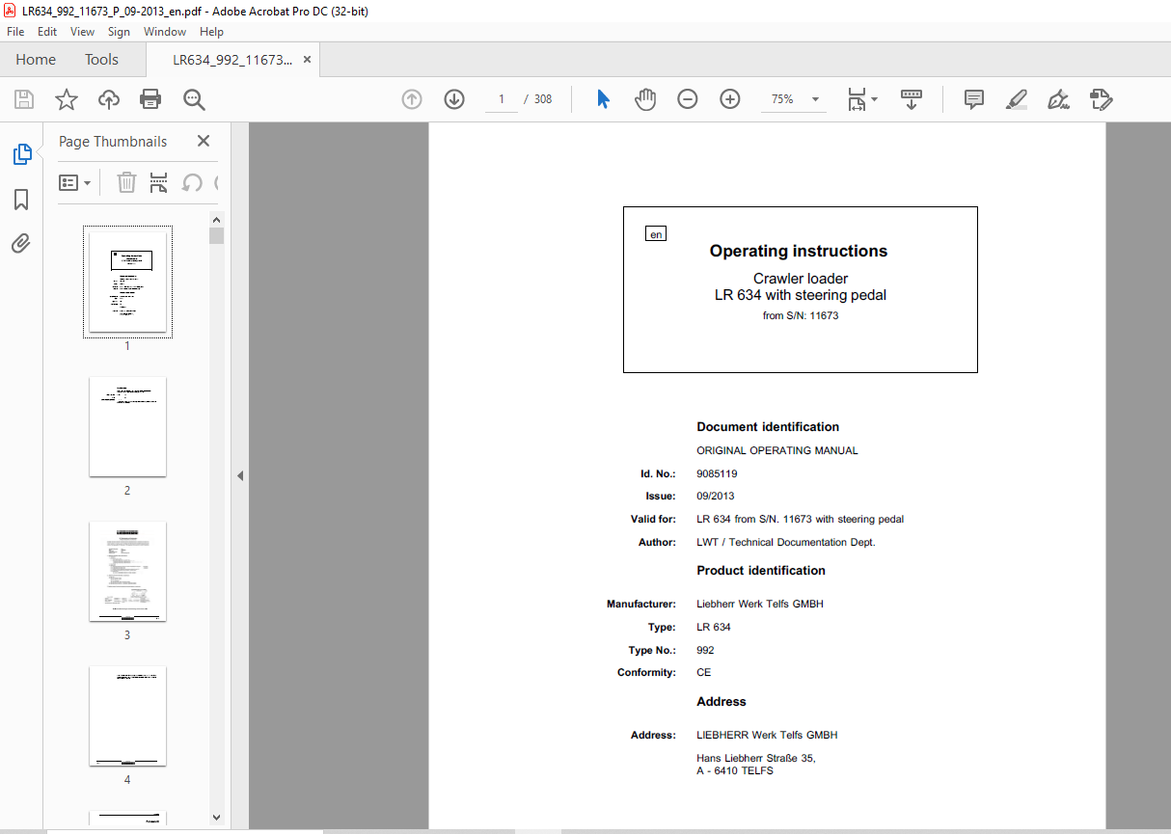Viewport: 1171px width, 834px height.
Task: Click the Save file icon
Action: click(24, 99)
